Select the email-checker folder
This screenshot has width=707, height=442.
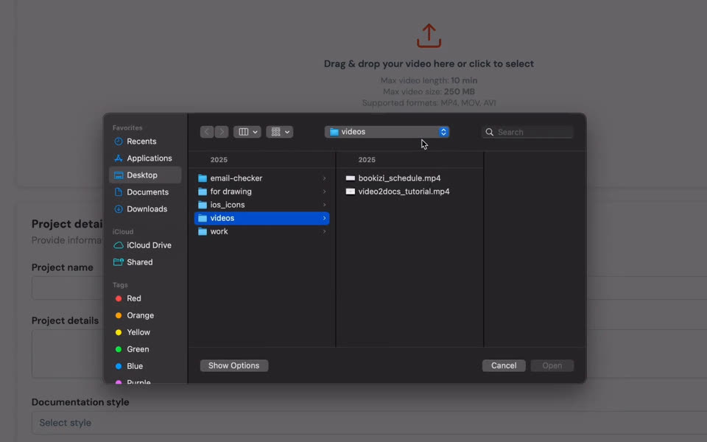pyautogui.click(x=261, y=178)
